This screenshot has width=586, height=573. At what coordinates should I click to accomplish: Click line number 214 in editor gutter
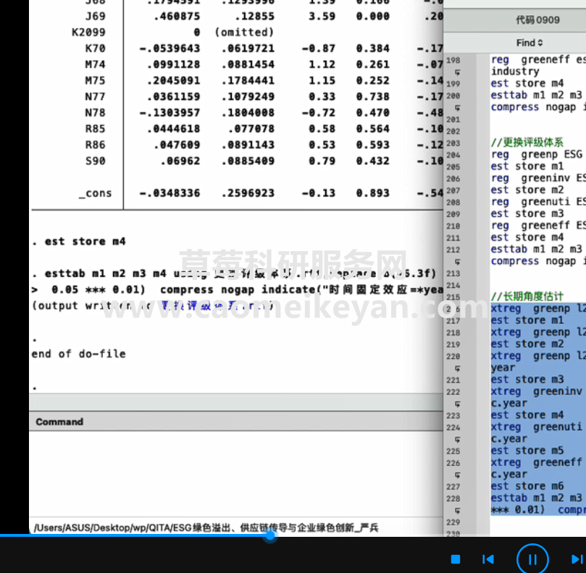point(453,285)
